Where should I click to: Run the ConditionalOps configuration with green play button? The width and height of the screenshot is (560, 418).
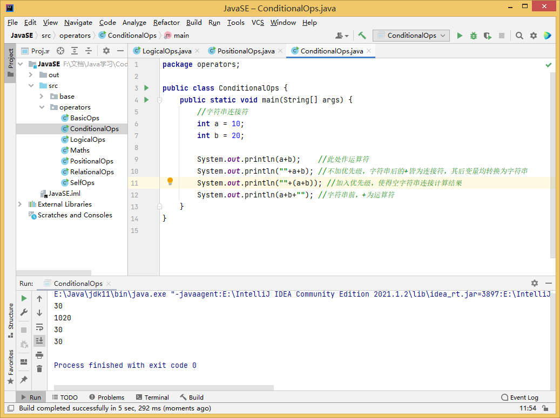click(x=460, y=36)
